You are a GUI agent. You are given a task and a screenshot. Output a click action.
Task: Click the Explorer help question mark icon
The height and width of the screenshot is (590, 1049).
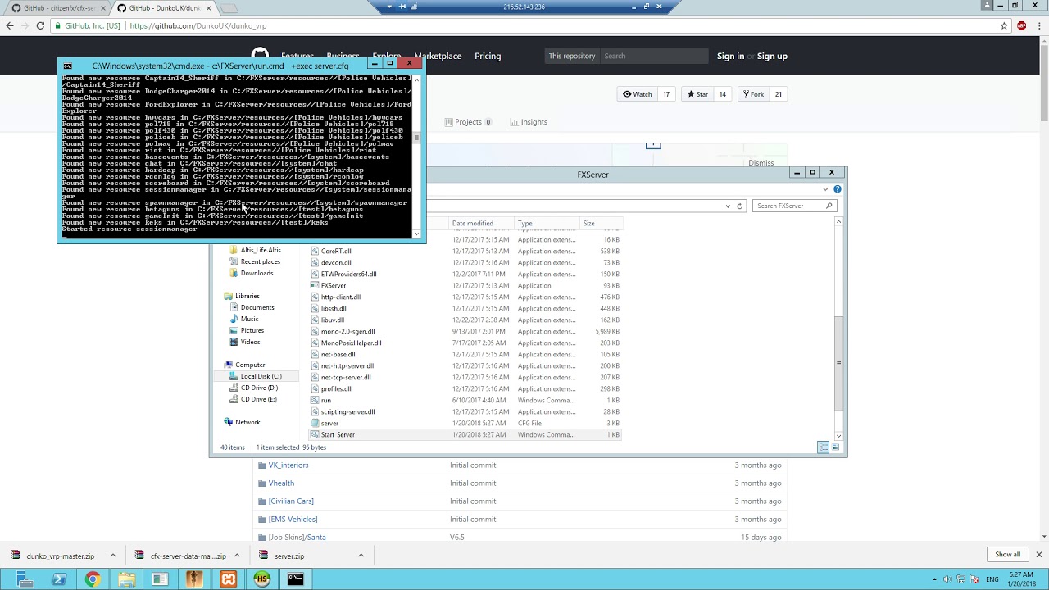(x=838, y=189)
